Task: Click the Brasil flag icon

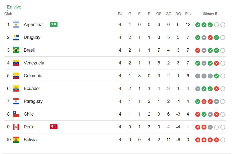Action: [16, 50]
